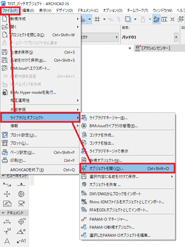
Task: Choose ARCHICADを終了(X)
Action: click(41, 170)
